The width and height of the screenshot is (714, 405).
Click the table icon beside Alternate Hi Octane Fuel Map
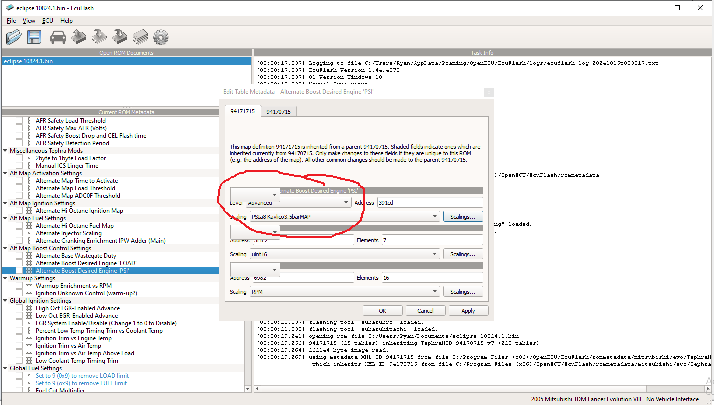tap(29, 226)
